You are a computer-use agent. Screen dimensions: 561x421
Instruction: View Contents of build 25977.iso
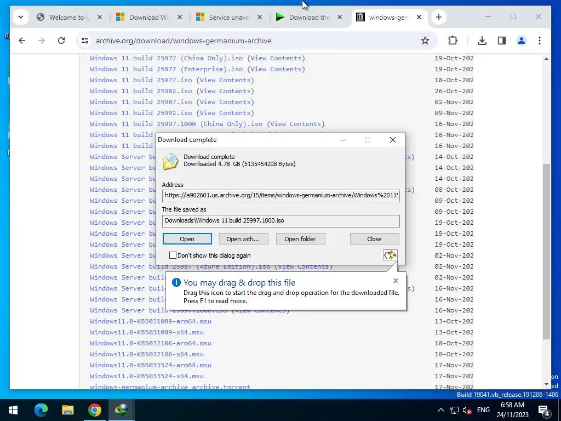tap(225, 80)
